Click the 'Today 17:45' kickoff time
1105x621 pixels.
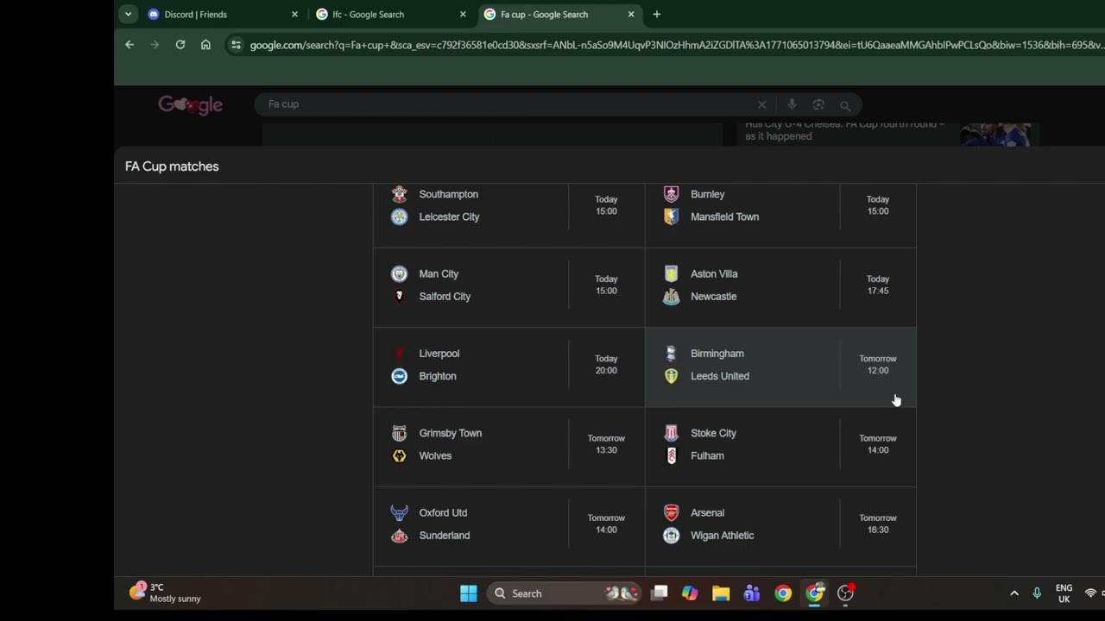(878, 285)
